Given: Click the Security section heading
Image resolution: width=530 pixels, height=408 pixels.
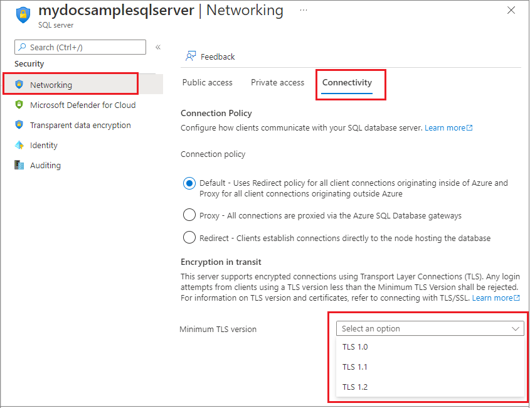Looking at the screenshot, I should (29, 64).
